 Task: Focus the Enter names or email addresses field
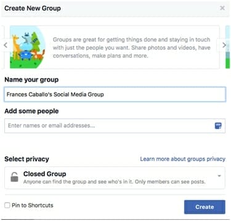click(x=115, y=126)
